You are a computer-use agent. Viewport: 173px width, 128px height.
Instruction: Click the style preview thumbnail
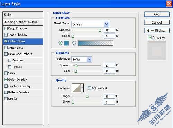(156, 51)
